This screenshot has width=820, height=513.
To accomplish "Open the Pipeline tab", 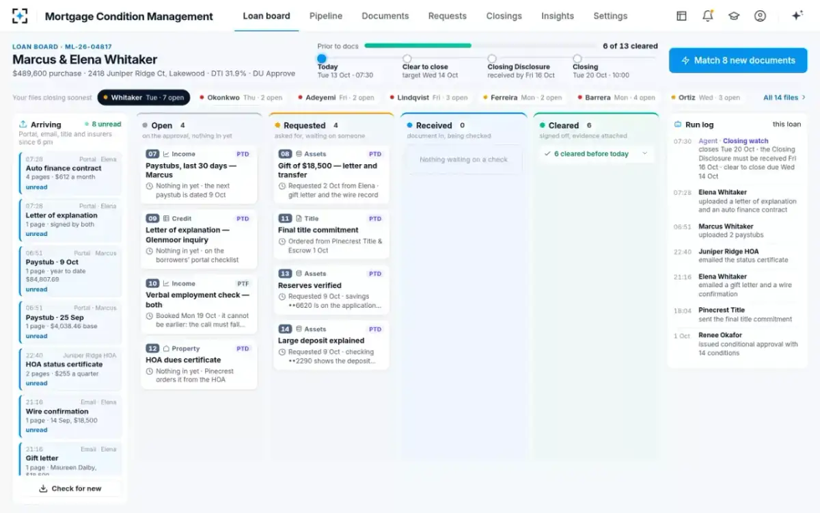I will (x=326, y=16).
